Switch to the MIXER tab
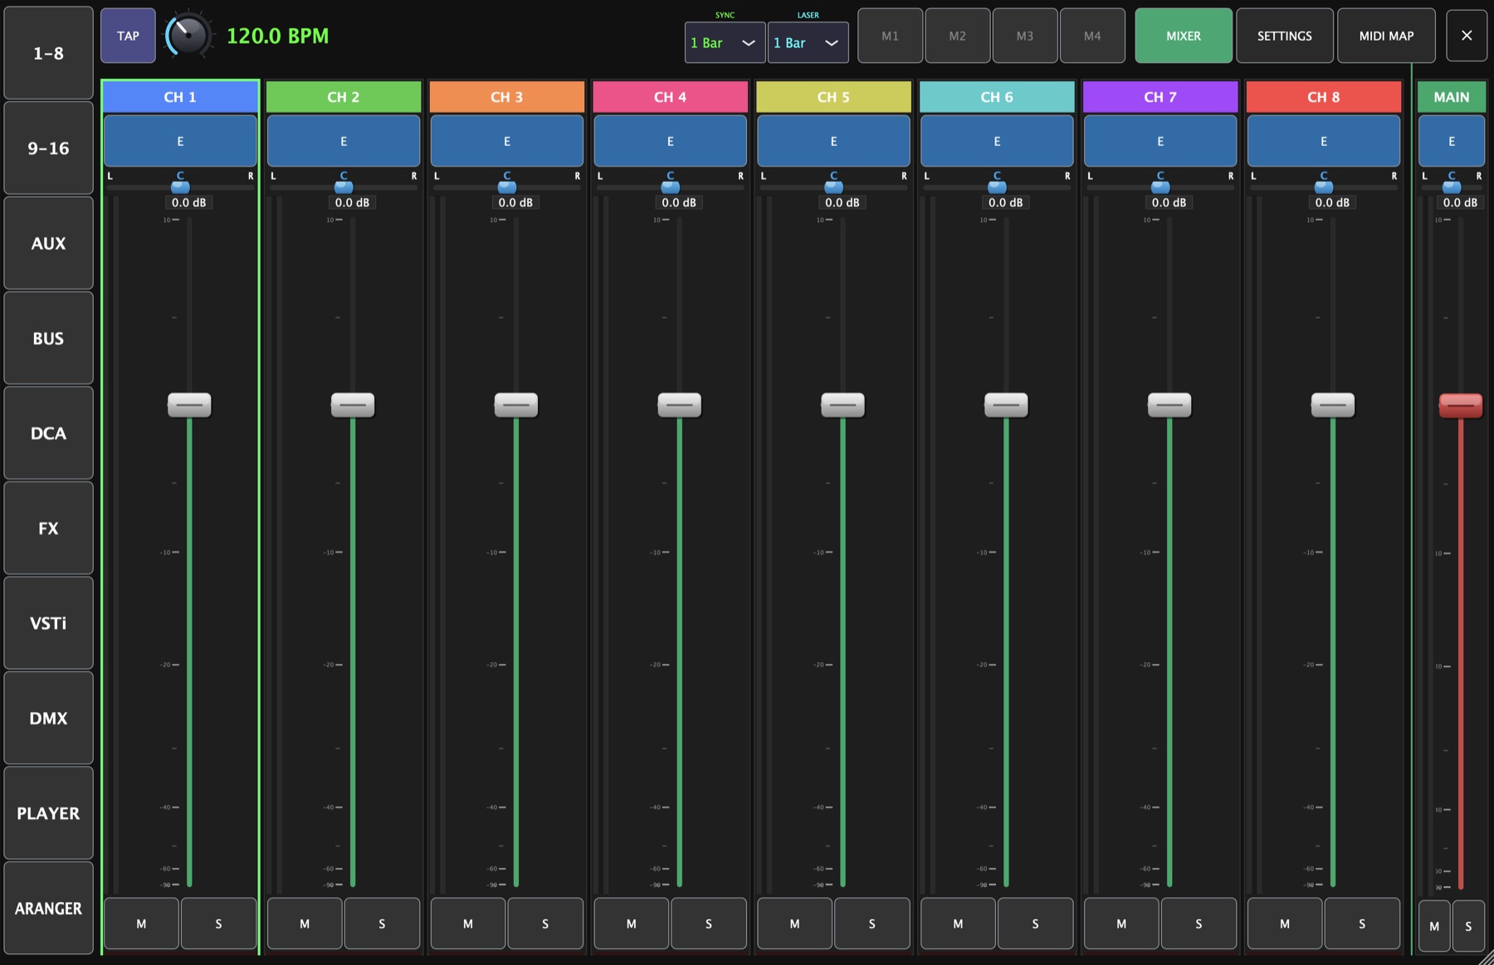 [x=1184, y=36]
